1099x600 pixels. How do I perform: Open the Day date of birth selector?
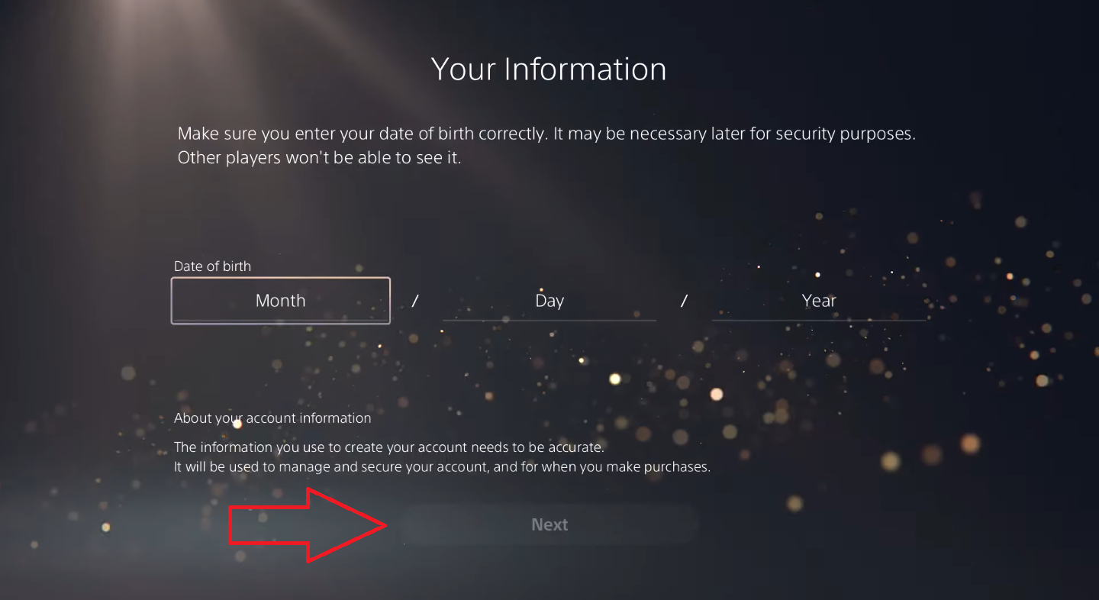549,301
